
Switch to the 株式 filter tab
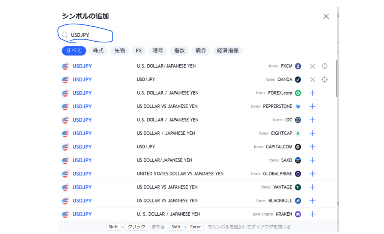tap(98, 51)
